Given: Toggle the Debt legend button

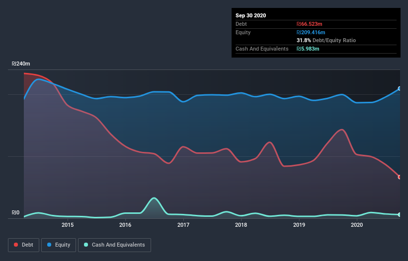Looking at the screenshot, I should [23, 245].
